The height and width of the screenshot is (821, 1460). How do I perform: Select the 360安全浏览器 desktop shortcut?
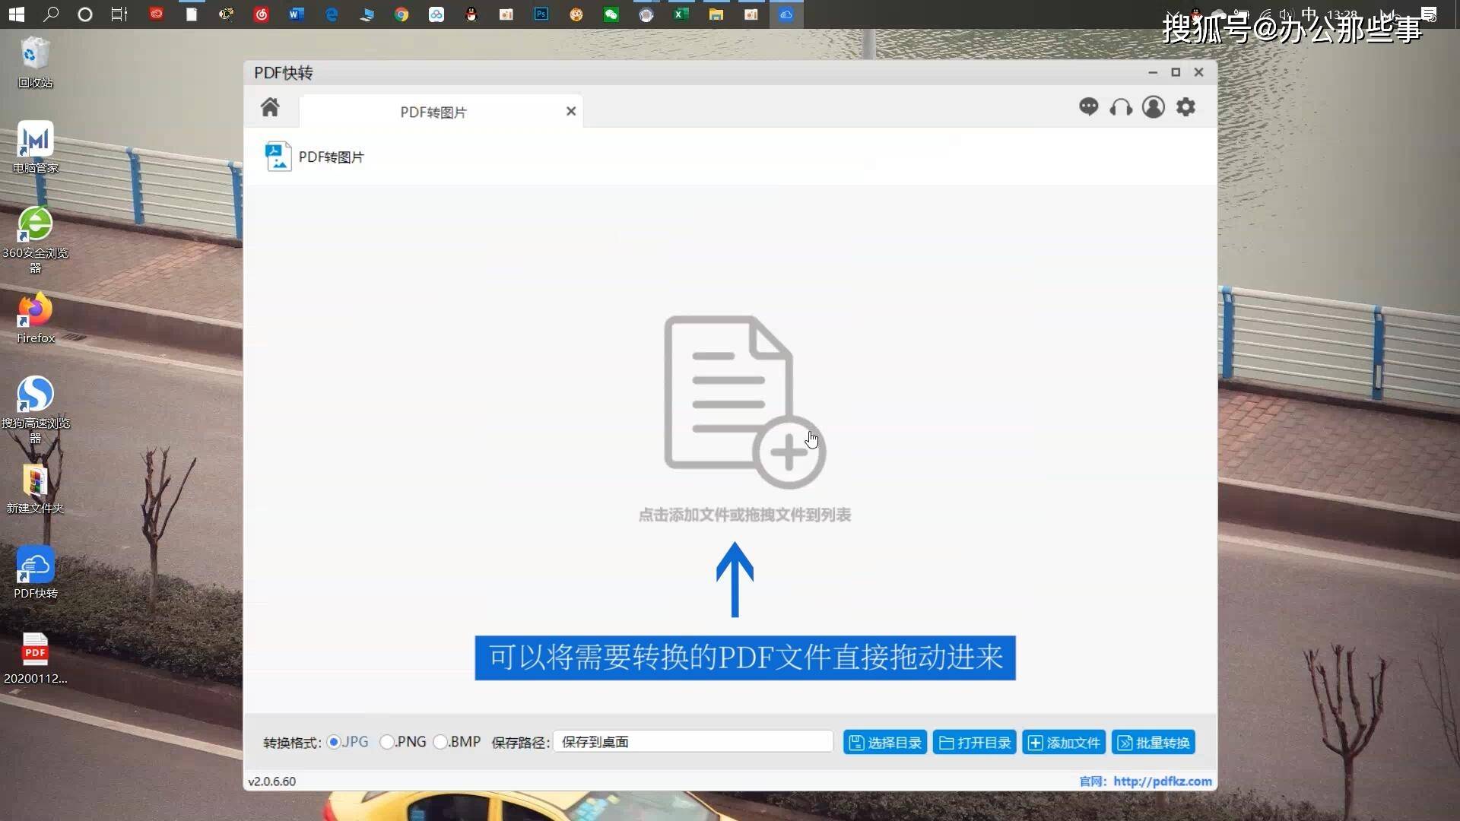35,239
